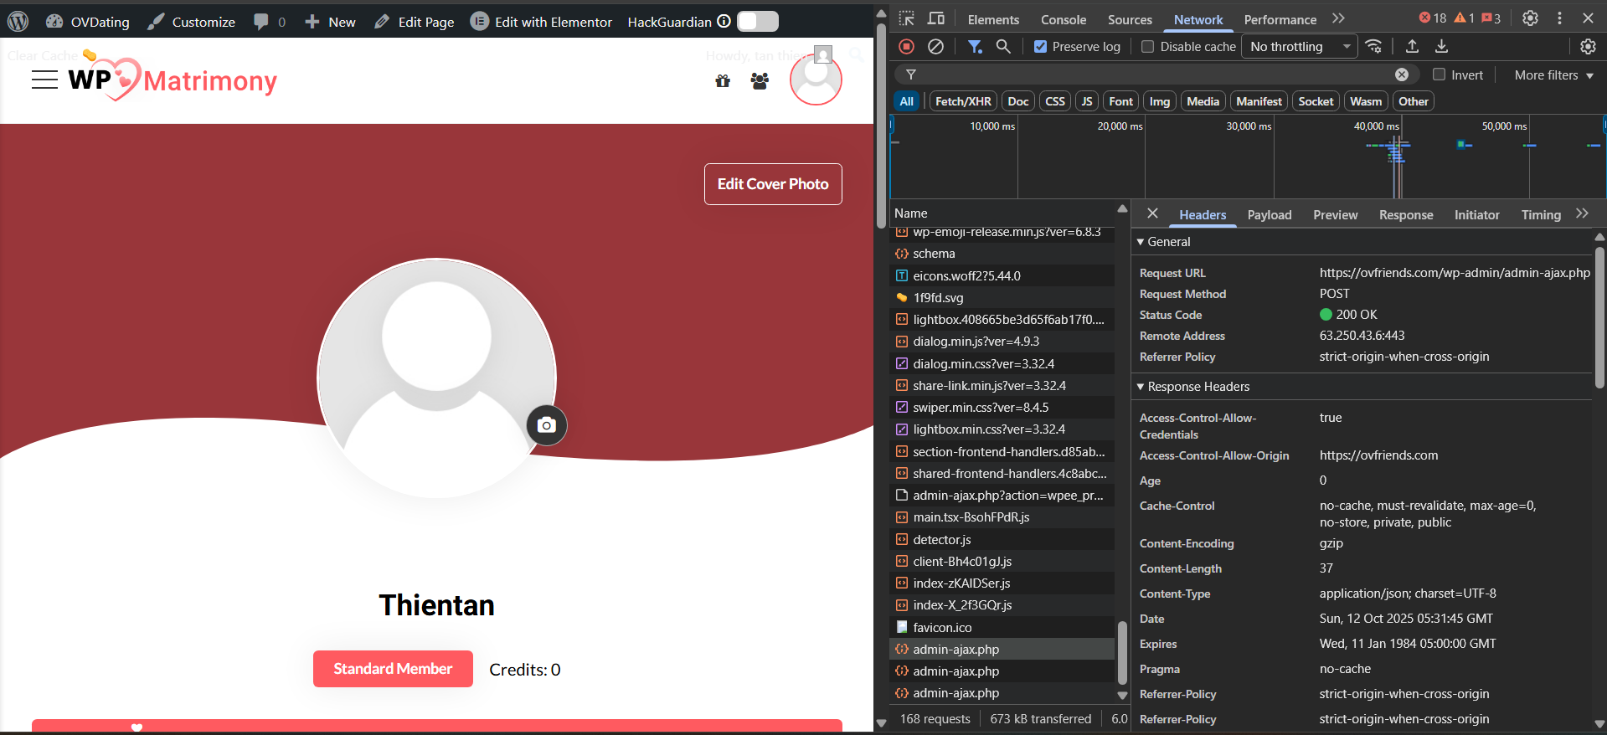Screen dimensions: 1607x735
Task: Click the Standard Member button
Action: coord(393,669)
